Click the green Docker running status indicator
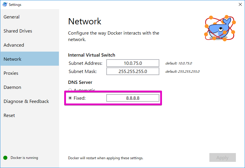Image resolution: width=245 pixels, height=168 pixels. coord(5,158)
